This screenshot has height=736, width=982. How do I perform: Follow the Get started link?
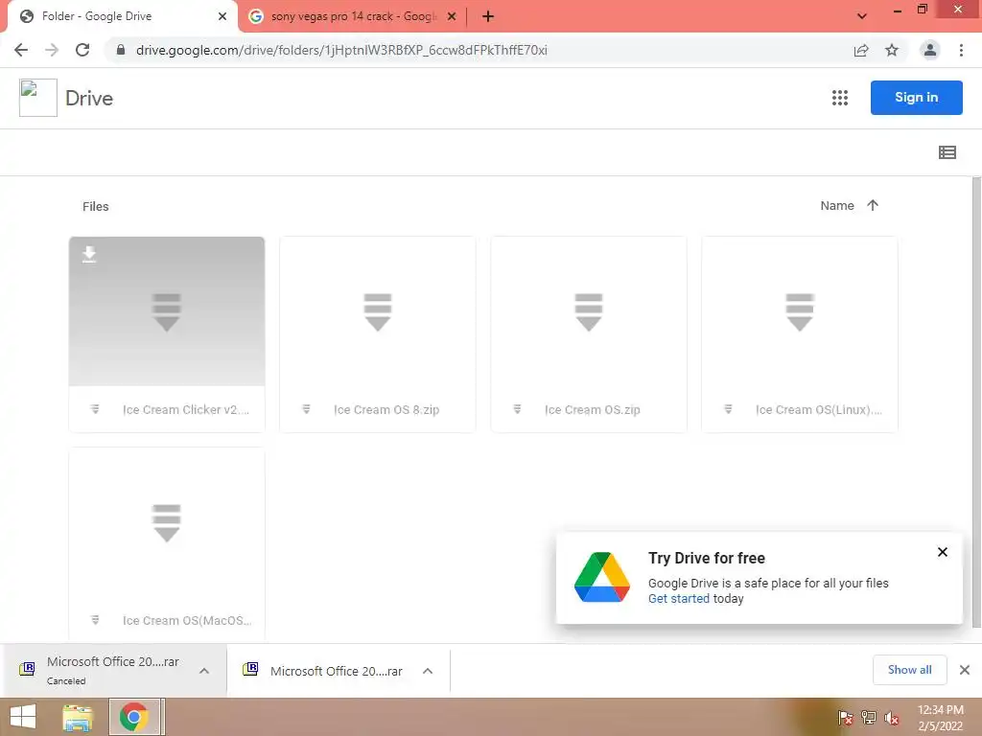click(679, 598)
